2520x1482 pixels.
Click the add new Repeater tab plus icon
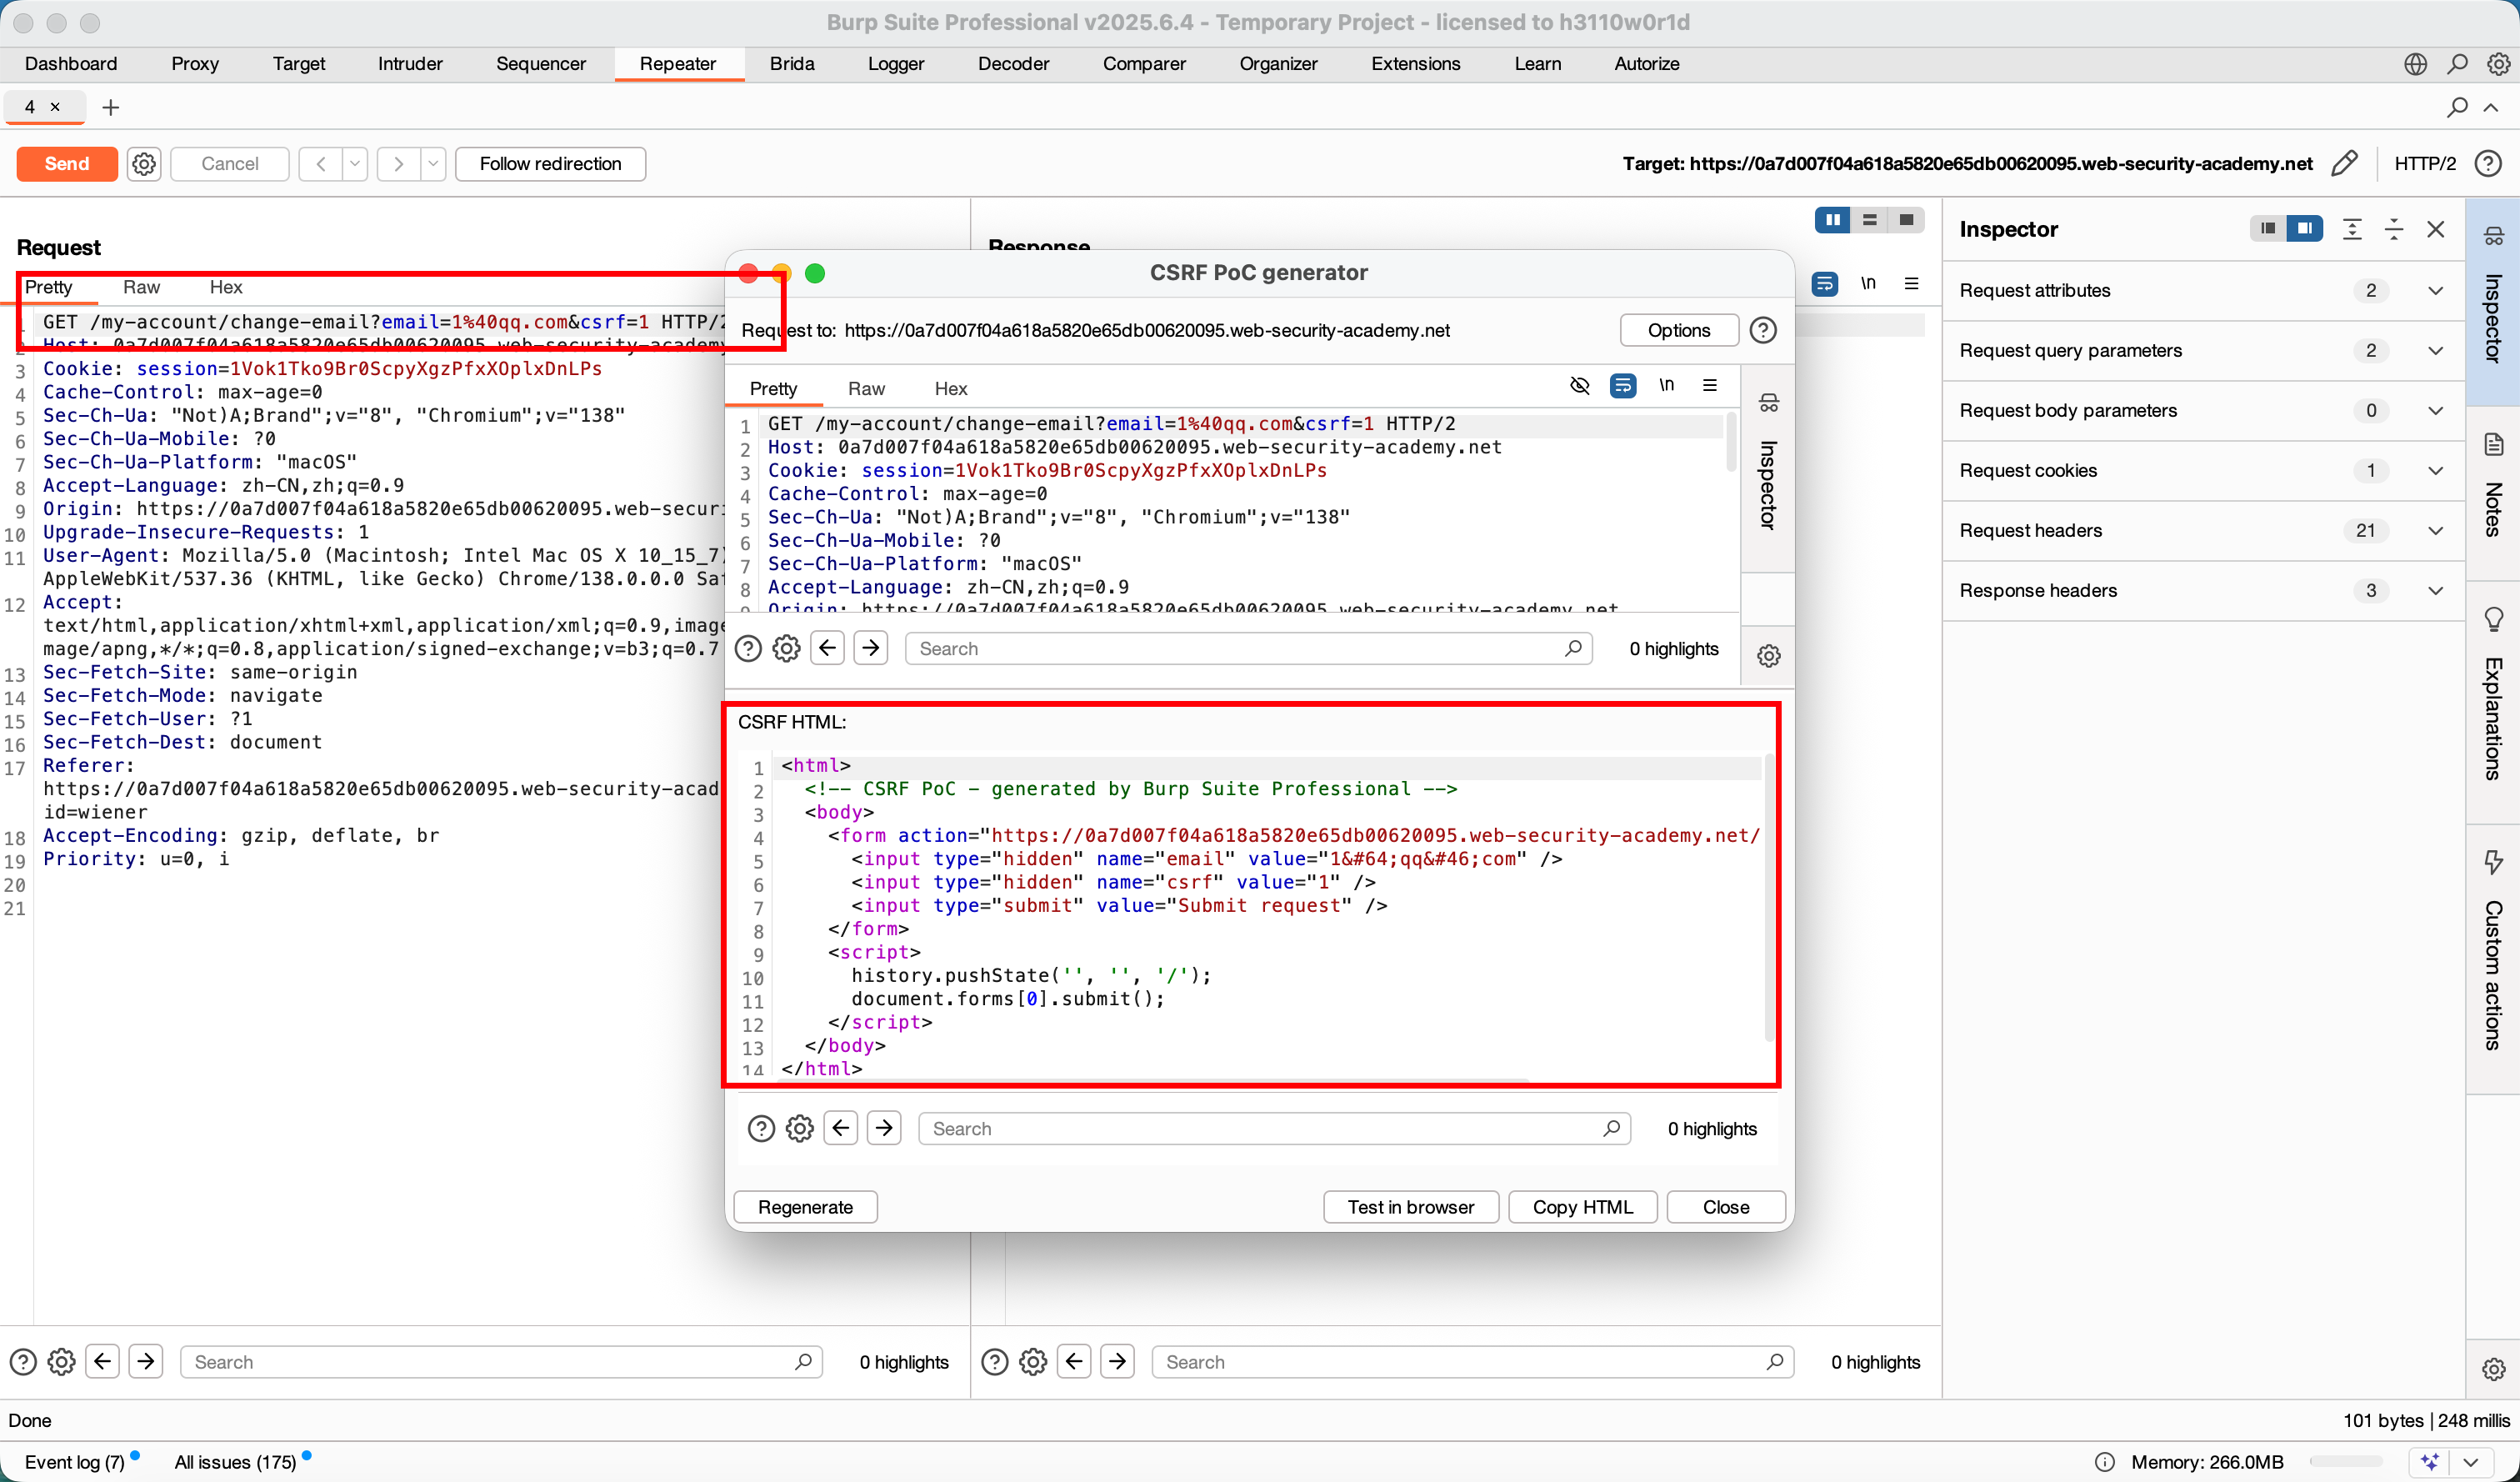(x=111, y=107)
